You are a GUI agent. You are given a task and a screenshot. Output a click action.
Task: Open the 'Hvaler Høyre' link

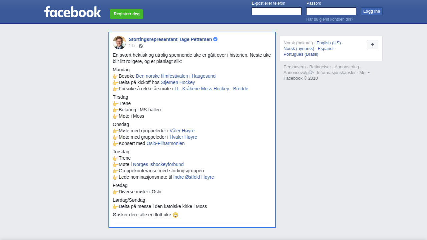[x=183, y=137]
